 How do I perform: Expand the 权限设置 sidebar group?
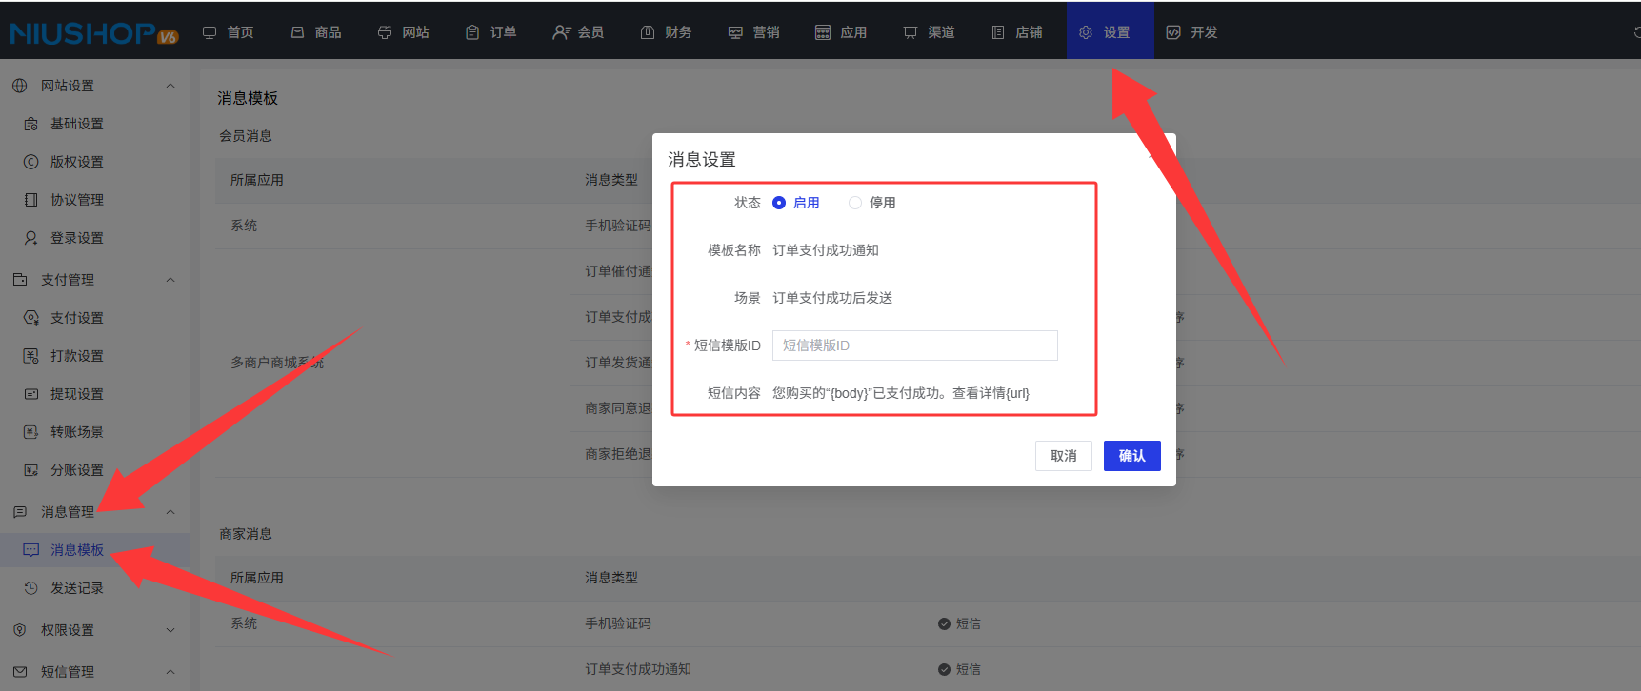pyautogui.click(x=170, y=630)
